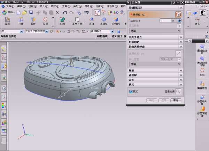Click the Save floppy disk icon
209x151 pixels.
pos(31,13)
